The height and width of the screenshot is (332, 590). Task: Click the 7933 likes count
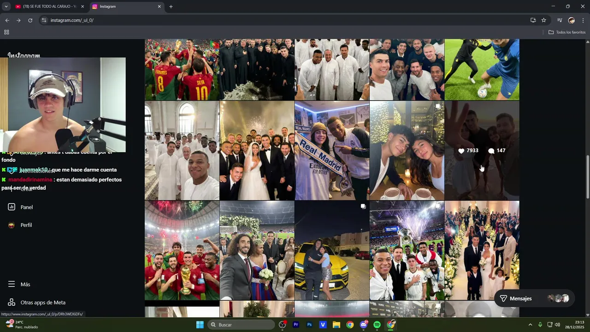click(468, 151)
